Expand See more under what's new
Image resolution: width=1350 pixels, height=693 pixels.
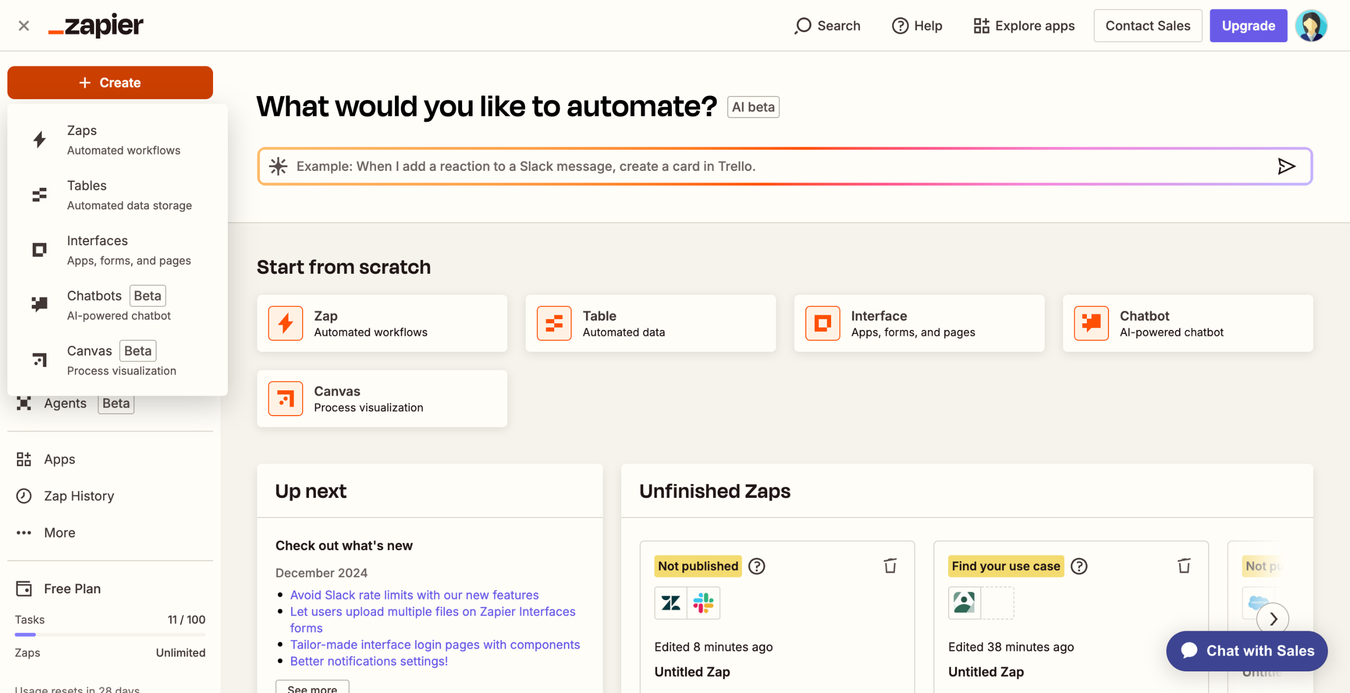[x=312, y=688]
